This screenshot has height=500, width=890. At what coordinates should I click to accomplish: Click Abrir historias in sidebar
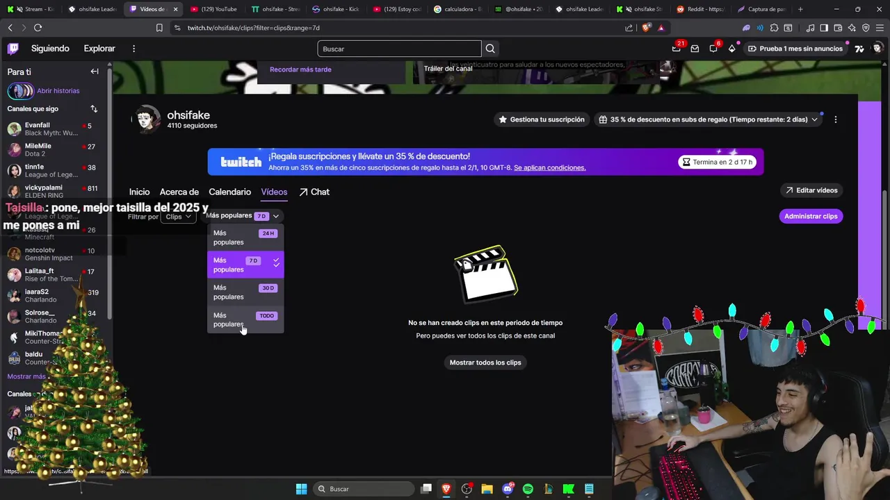(x=58, y=91)
